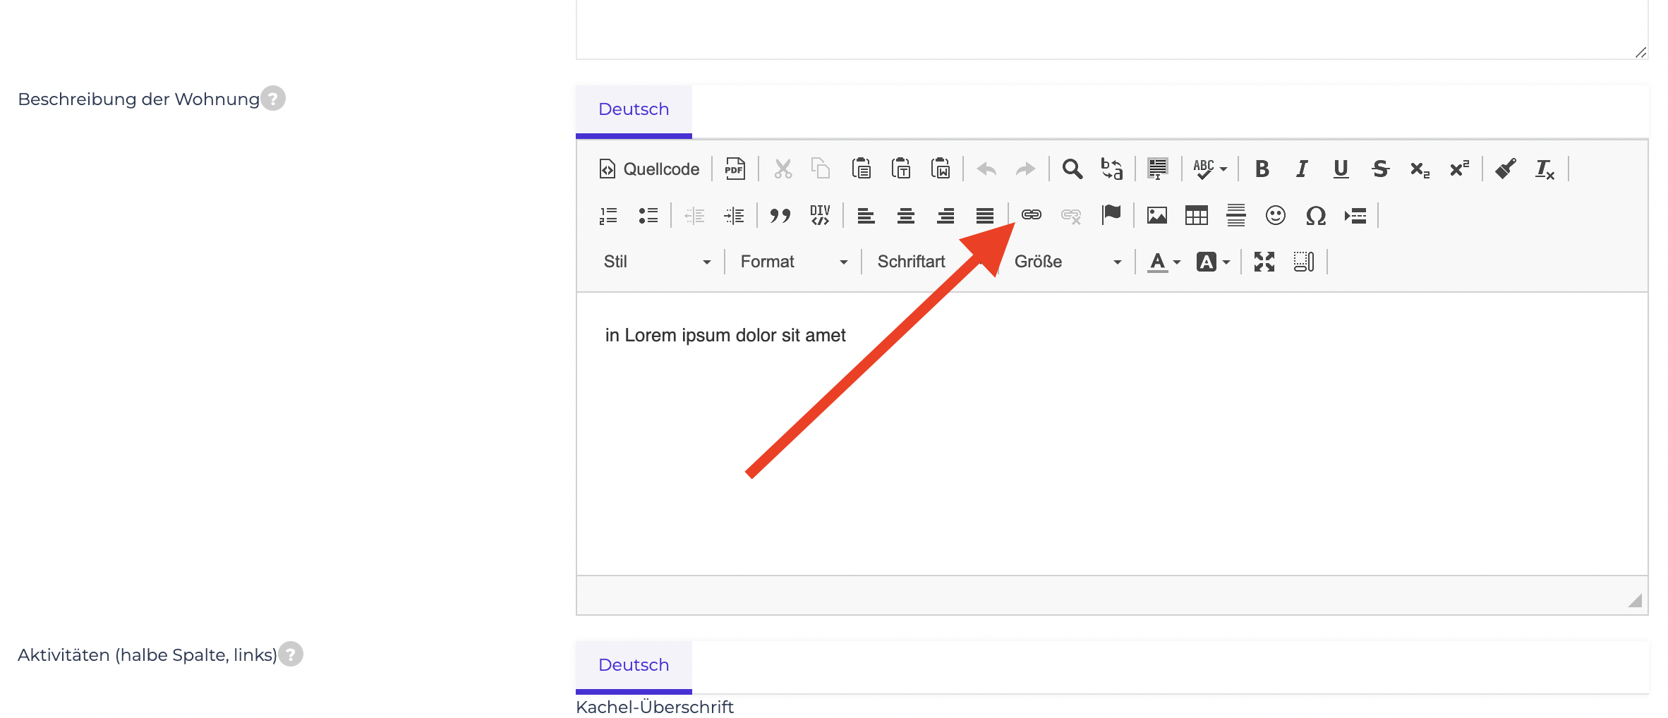Open the Größe size dropdown

[1068, 262]
